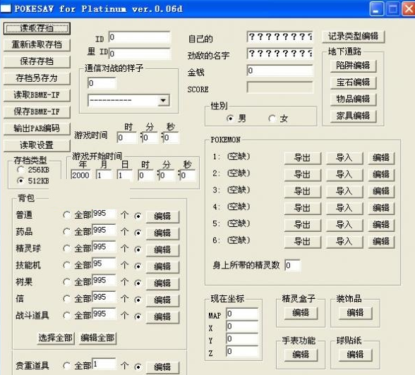Image resolution: width=415 pixels, height=375 pixels.
Task: Select 全部 radio for 药品 items
Action: point(66,232)
